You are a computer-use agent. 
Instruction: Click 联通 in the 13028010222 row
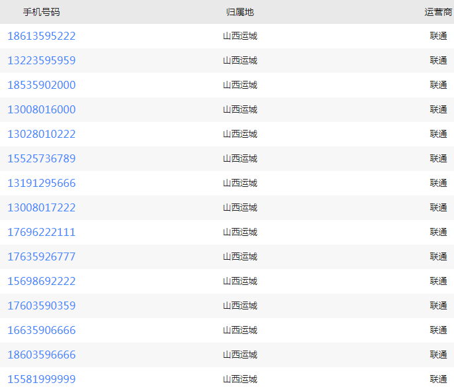[x=438, y=134]
